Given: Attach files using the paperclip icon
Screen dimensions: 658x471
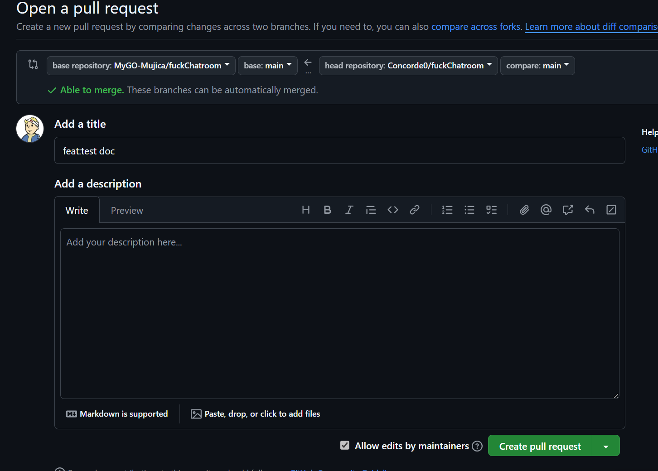Looking at the screenshot, I should 524,210.
